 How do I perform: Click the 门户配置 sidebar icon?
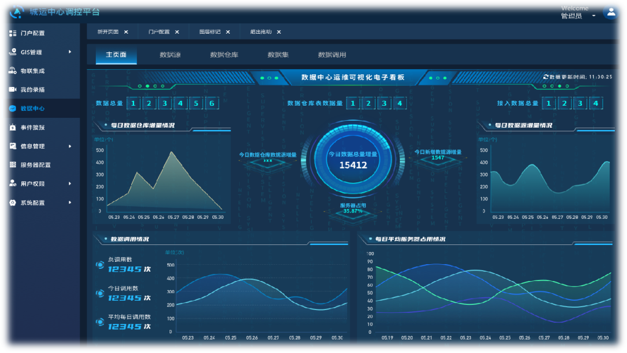[13, 33]
